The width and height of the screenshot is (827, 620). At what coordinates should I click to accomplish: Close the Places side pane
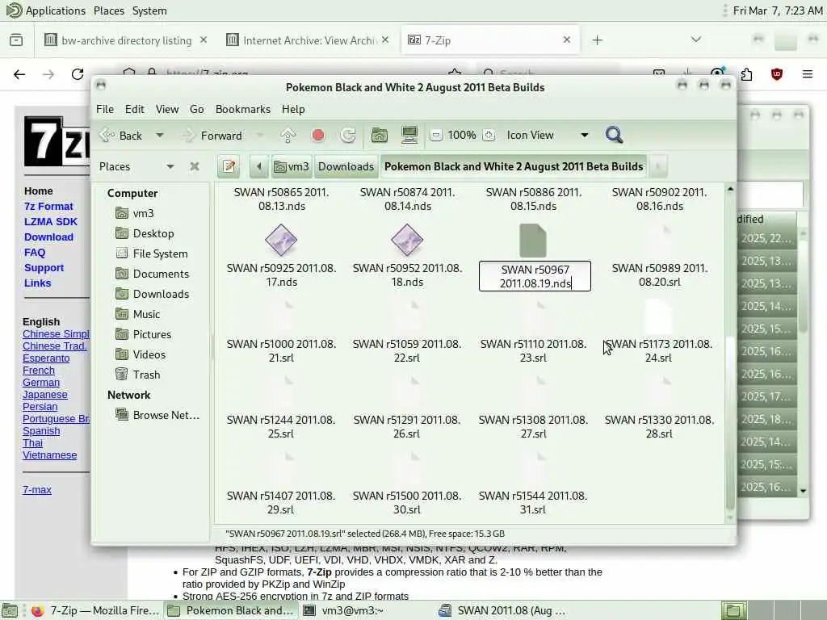tap(195, 166)
